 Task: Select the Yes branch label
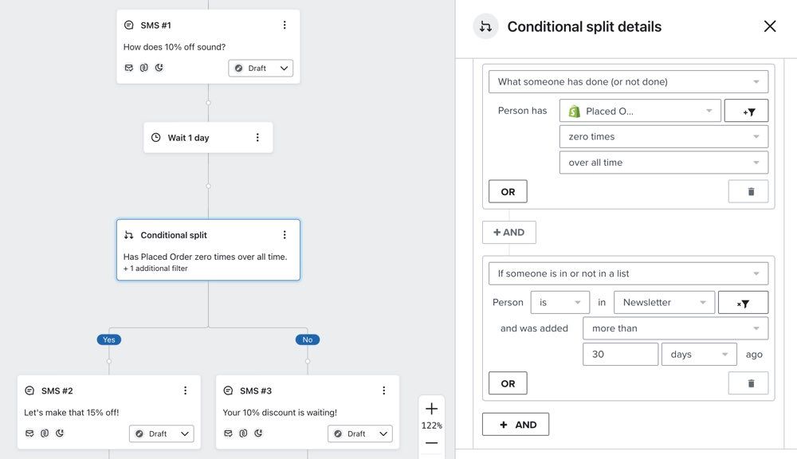(x=108, y=339)
